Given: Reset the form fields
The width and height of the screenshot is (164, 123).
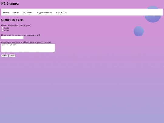Looking at the screenshot, I should pyautogui.click(x=12, y=56).
